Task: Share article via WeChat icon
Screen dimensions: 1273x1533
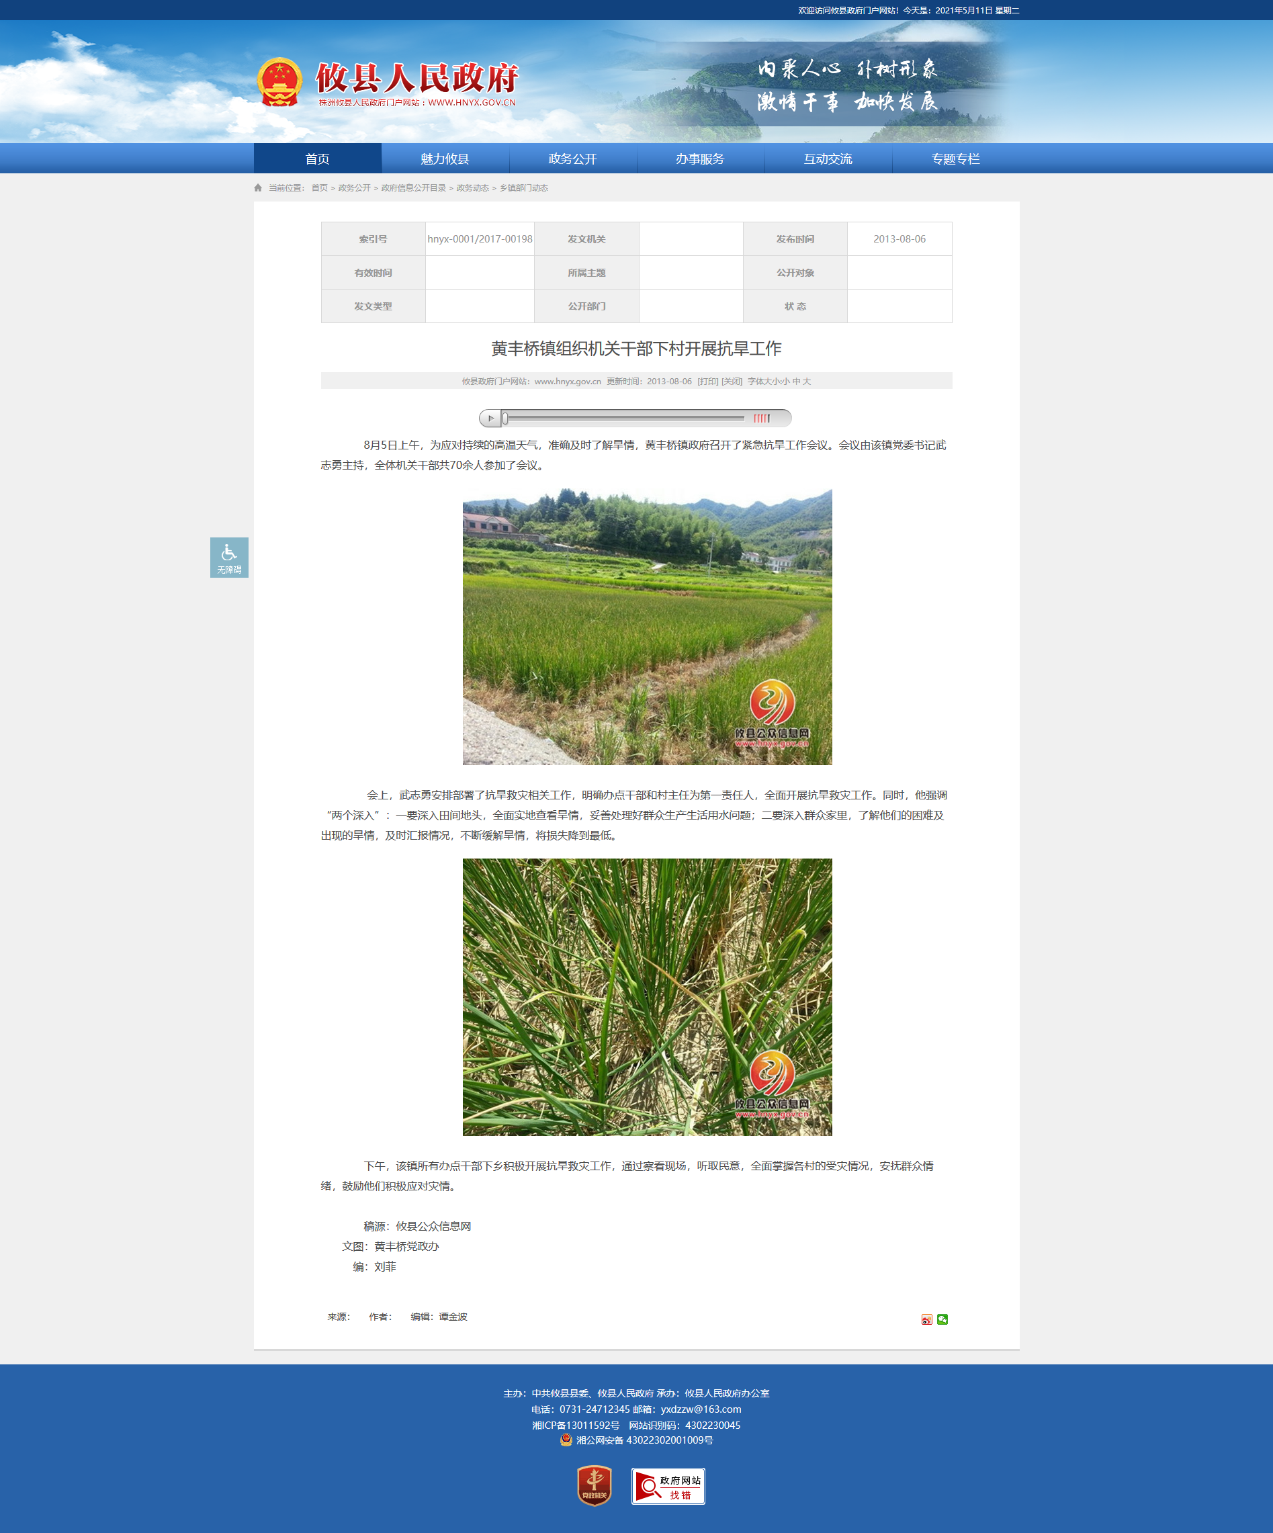Action: point(942,1319)
